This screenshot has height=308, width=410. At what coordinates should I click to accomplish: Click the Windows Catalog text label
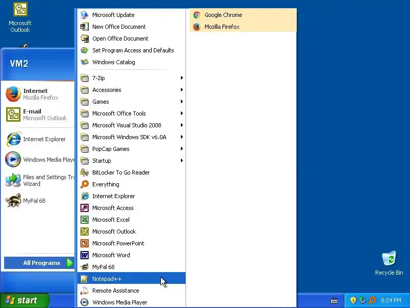pyautogui.click(x=114, y=62)
